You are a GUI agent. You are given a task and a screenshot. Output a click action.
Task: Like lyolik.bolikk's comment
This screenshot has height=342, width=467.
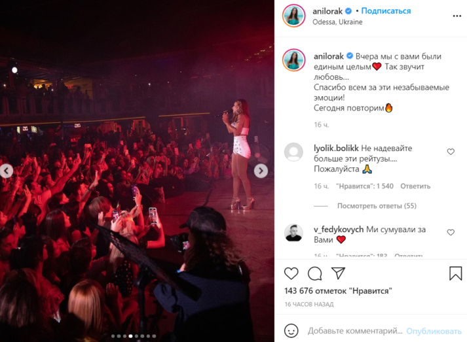coord(451,152)
